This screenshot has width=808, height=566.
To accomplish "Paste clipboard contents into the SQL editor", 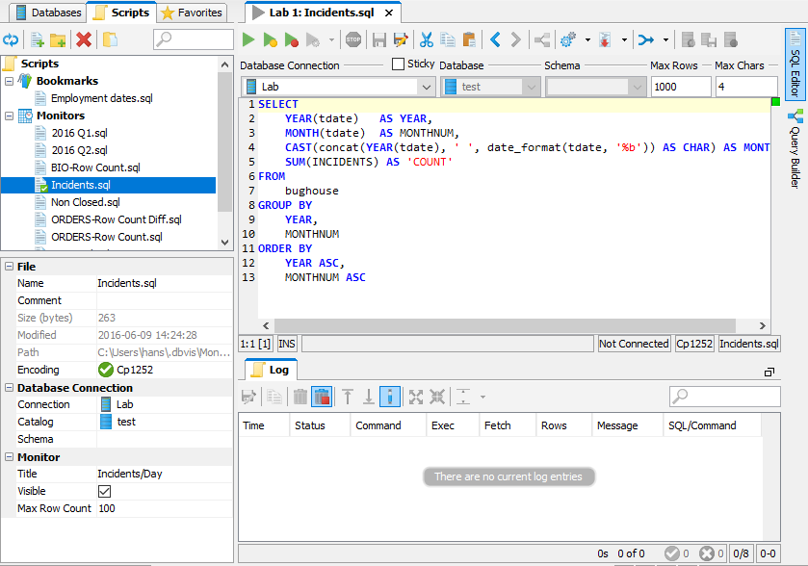I will (469, 39).
